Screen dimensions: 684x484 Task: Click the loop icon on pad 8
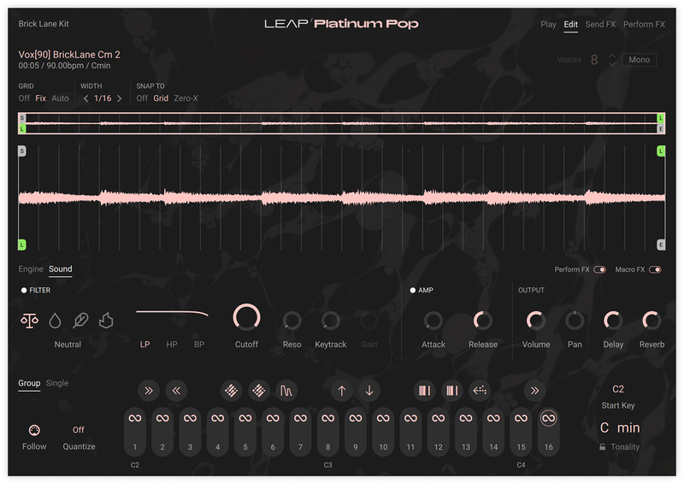tap(328, 418)
